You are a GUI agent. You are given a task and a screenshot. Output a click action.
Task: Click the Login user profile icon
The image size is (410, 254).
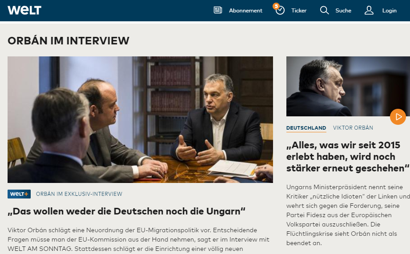pyautogui.click(x=369, y=10)
